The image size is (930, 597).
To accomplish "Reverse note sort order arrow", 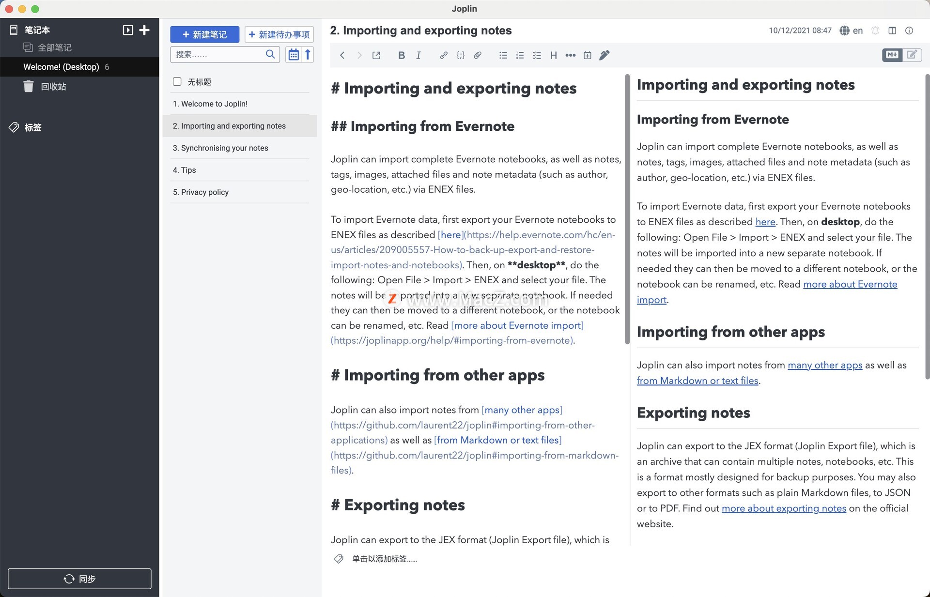I will point(308,54).
